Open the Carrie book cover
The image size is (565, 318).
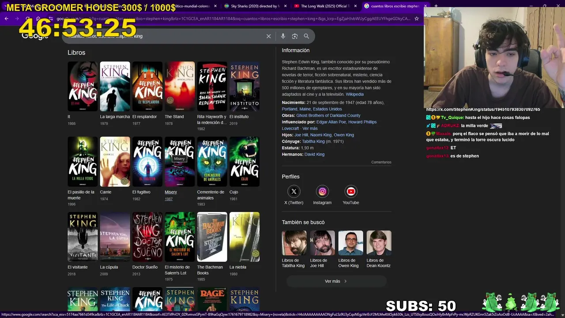115,162
